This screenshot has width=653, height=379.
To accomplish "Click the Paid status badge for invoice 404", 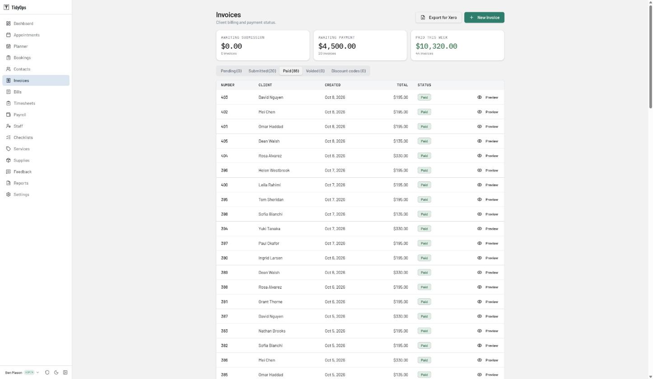I will click(424, 156).
